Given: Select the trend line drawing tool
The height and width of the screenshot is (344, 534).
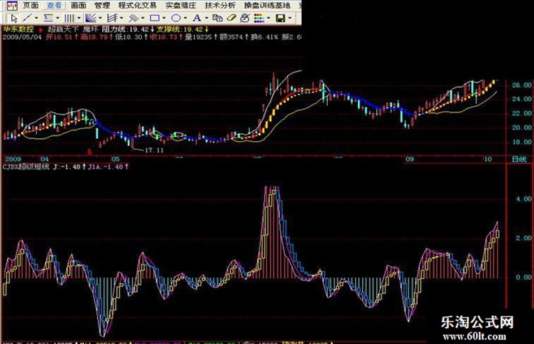Looking at the screenshot, I should [27, 18].
